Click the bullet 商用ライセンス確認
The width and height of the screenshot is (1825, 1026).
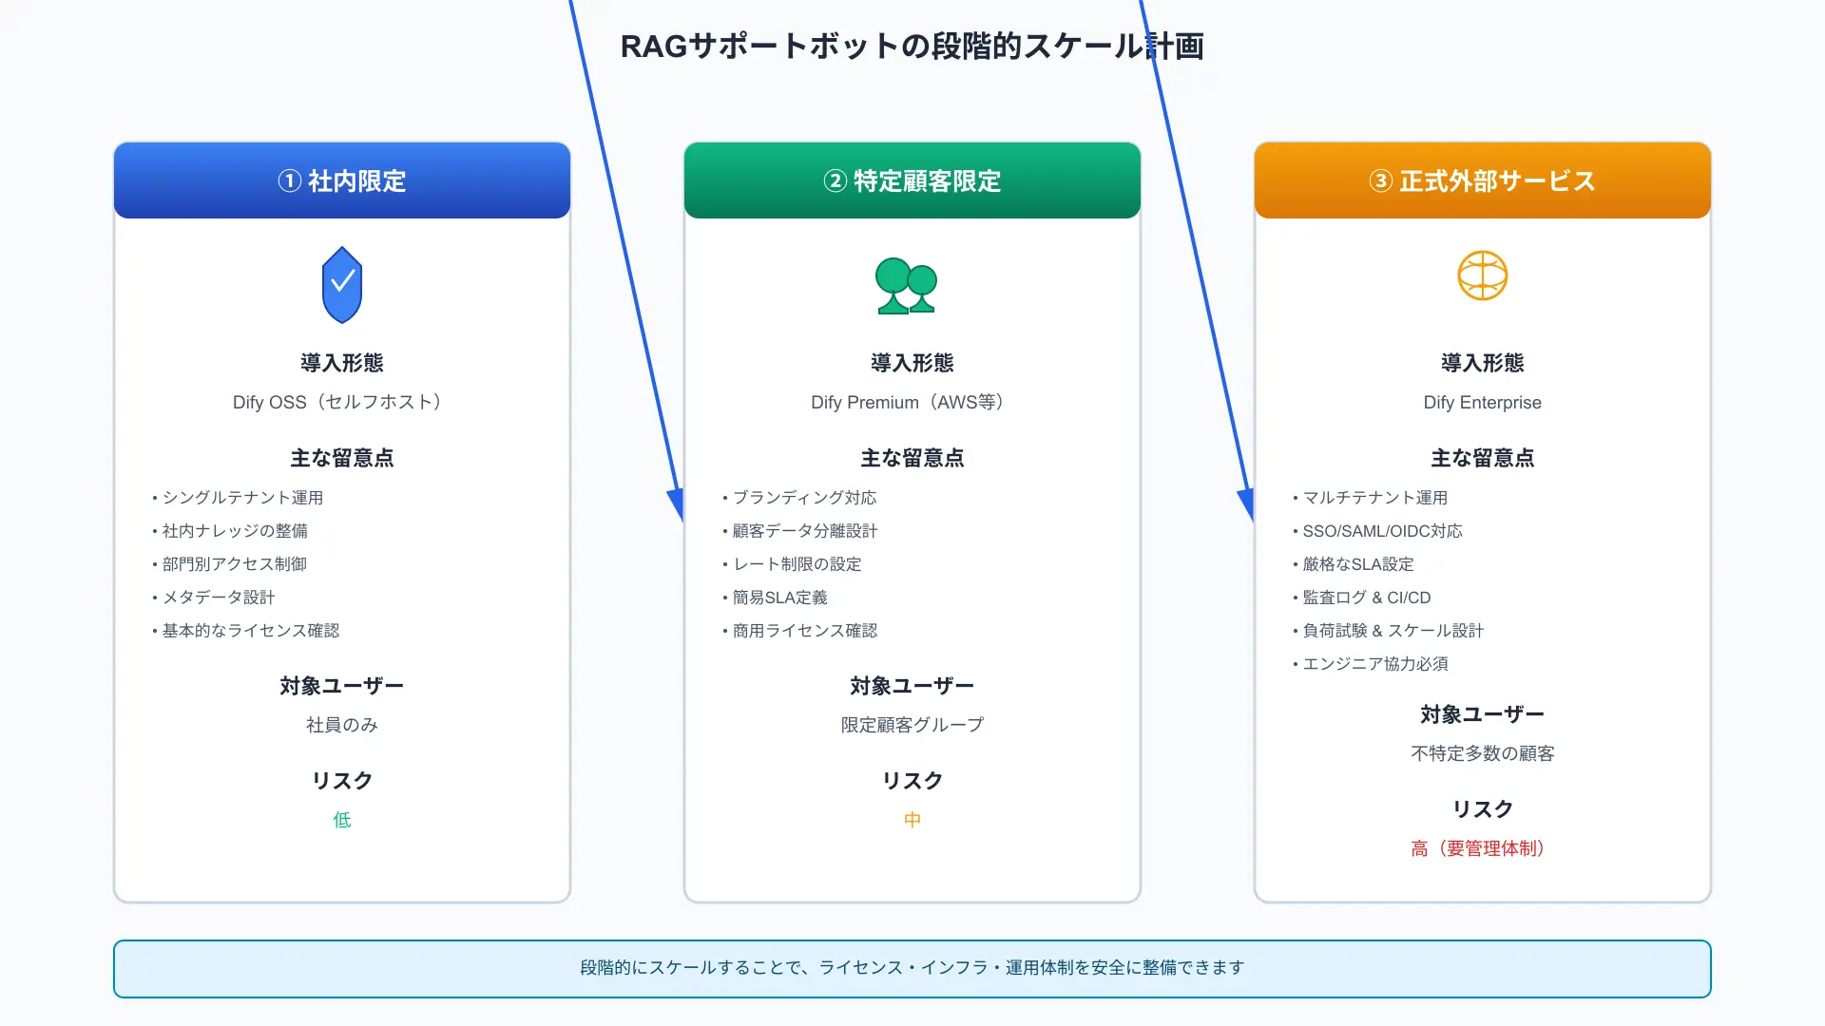click(x=799, y=631)
